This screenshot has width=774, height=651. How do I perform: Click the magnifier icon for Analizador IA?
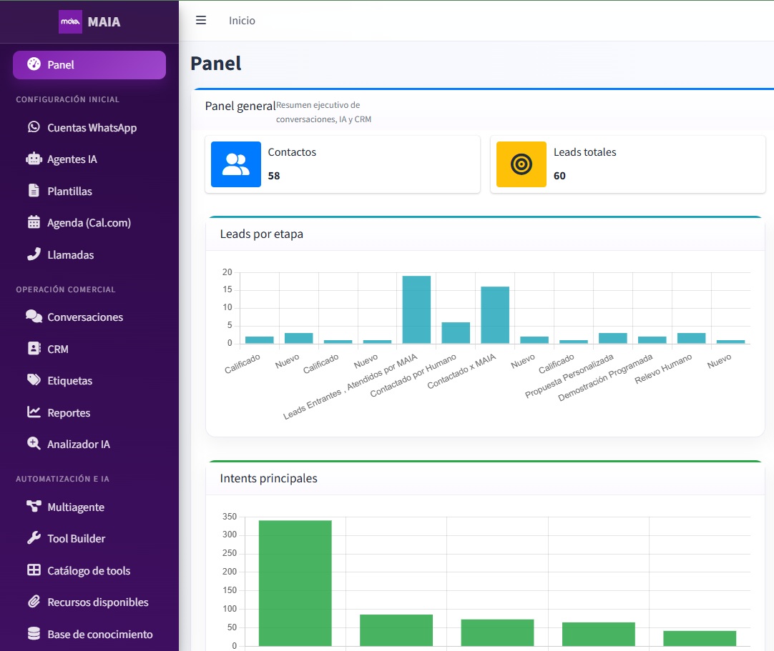click(34, 443)
